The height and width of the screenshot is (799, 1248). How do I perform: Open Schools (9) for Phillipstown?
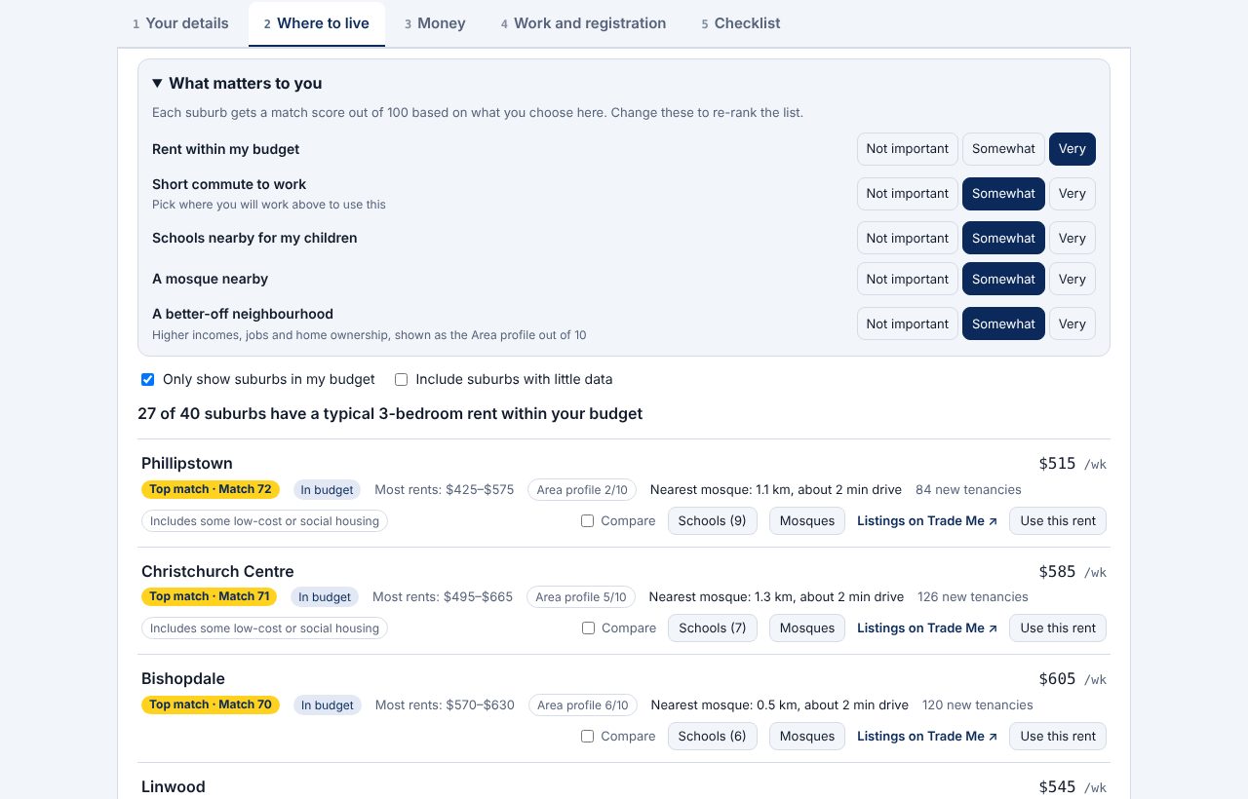pyautogui.click(x=713, y=521)
